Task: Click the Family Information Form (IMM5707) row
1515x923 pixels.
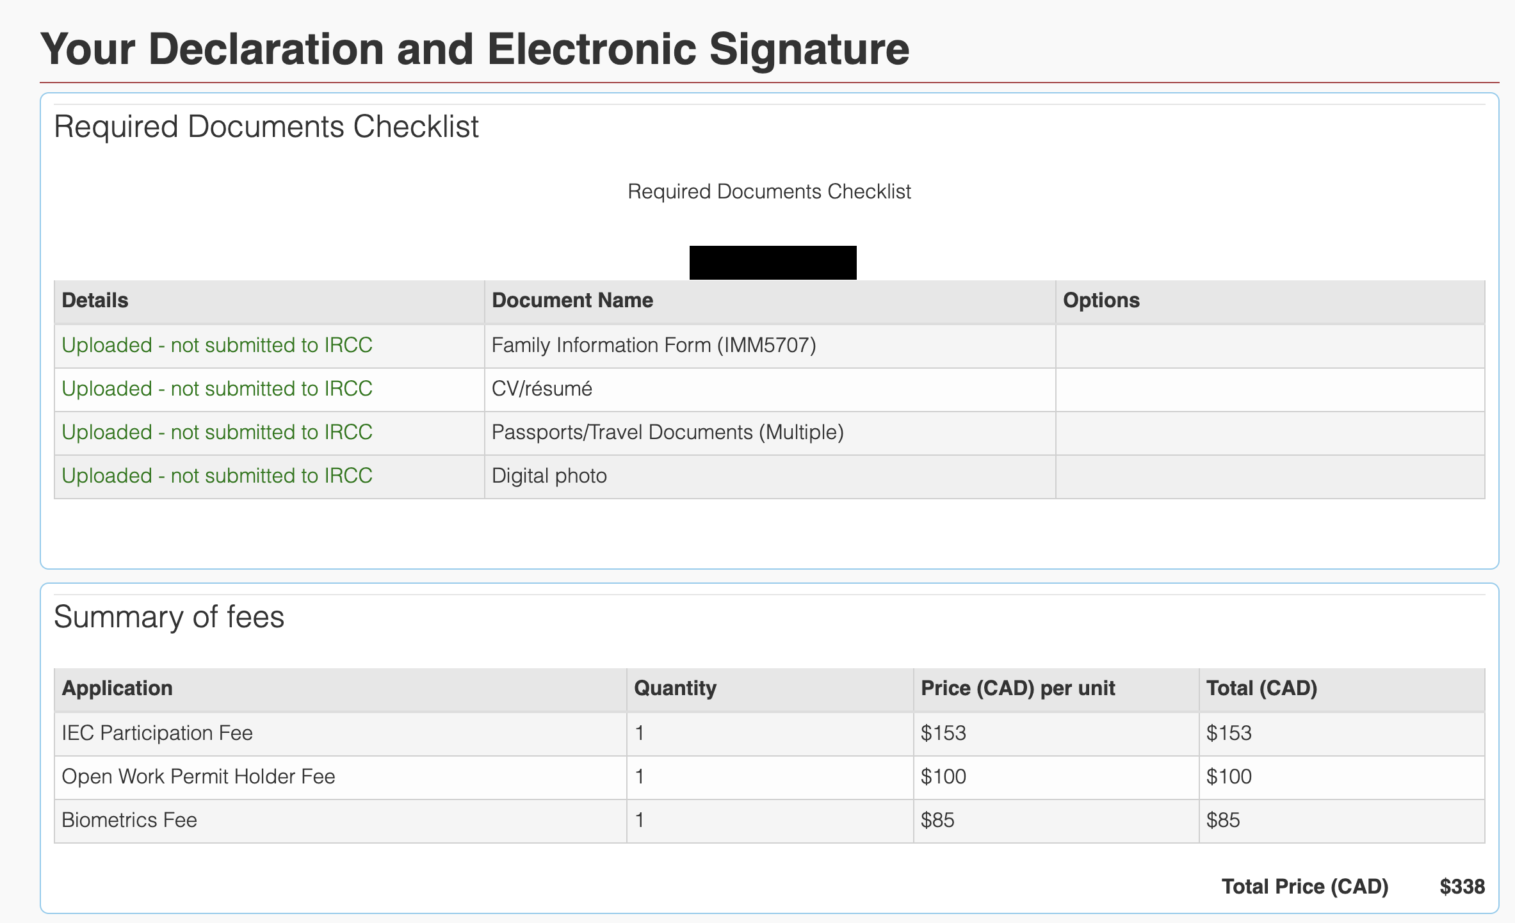Action: [770, 346]
